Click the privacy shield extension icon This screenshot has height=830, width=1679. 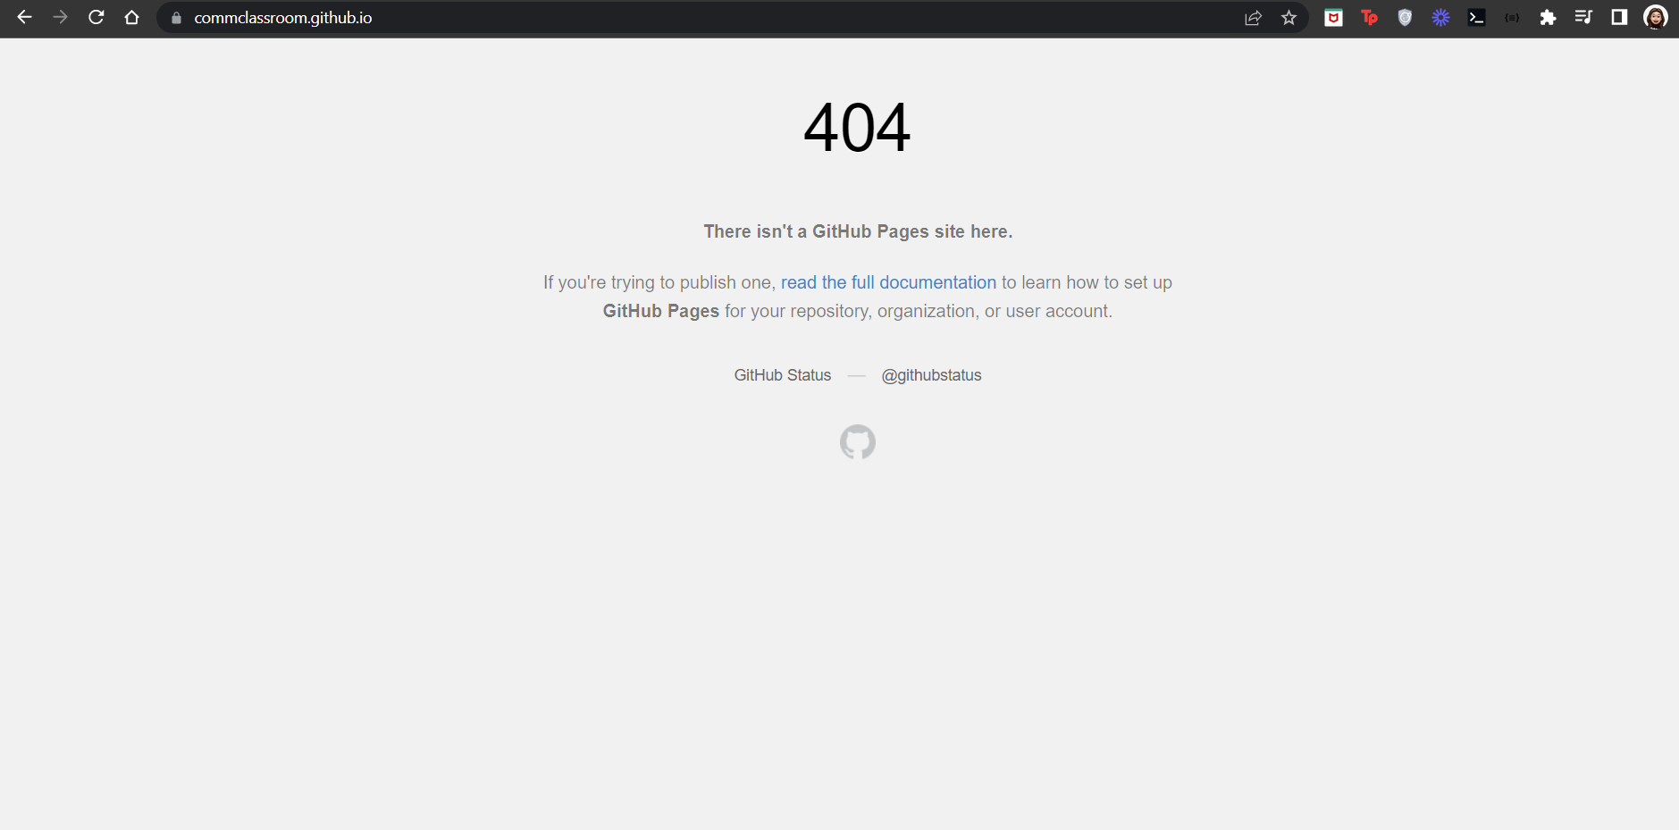[x=1405, y=17]
